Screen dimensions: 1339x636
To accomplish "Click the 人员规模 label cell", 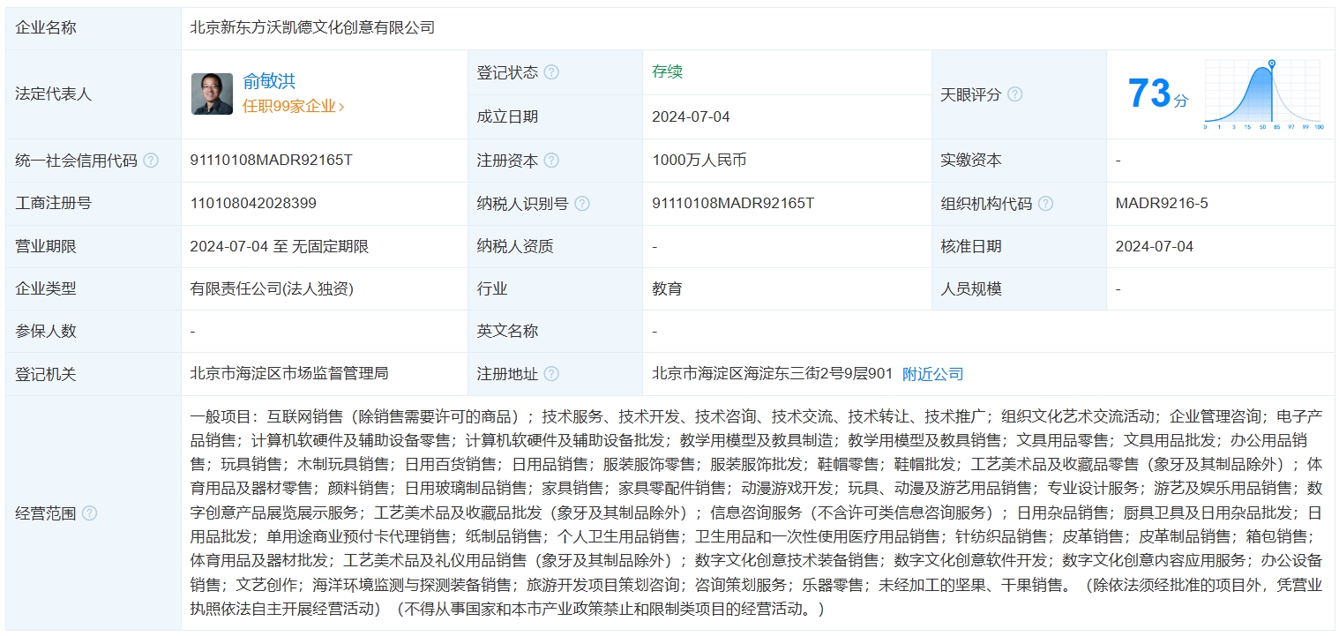I will click(x=1019, y=288).
